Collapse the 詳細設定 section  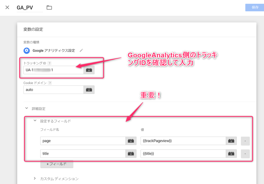pos(27,108)
